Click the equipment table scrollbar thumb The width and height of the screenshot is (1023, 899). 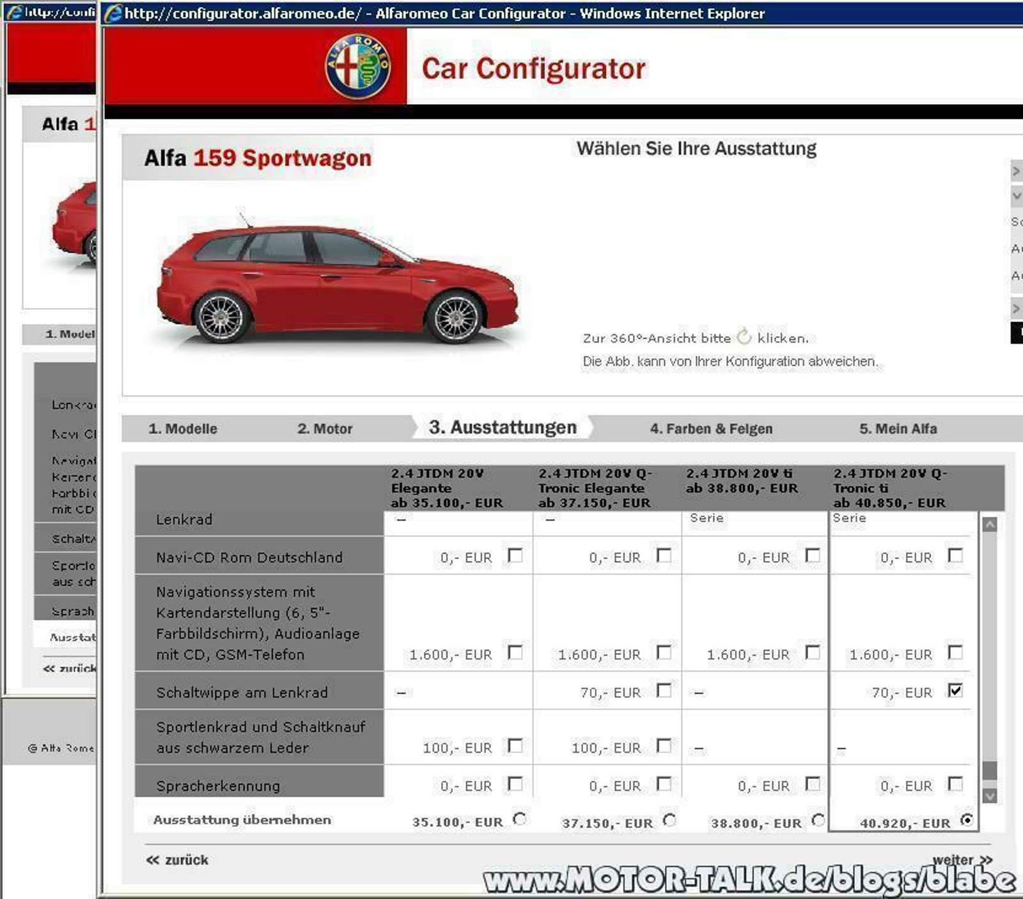[x=989, y=771]
